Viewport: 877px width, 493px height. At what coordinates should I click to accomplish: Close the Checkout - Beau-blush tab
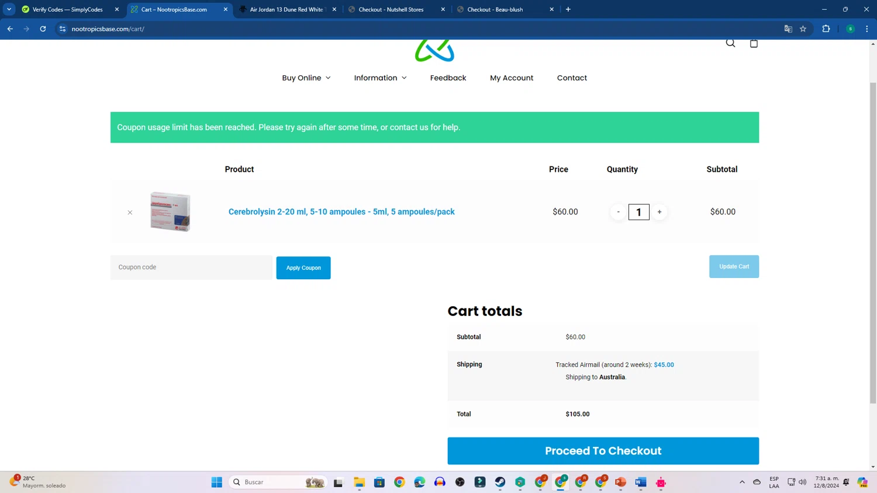[x=552, y=9]
